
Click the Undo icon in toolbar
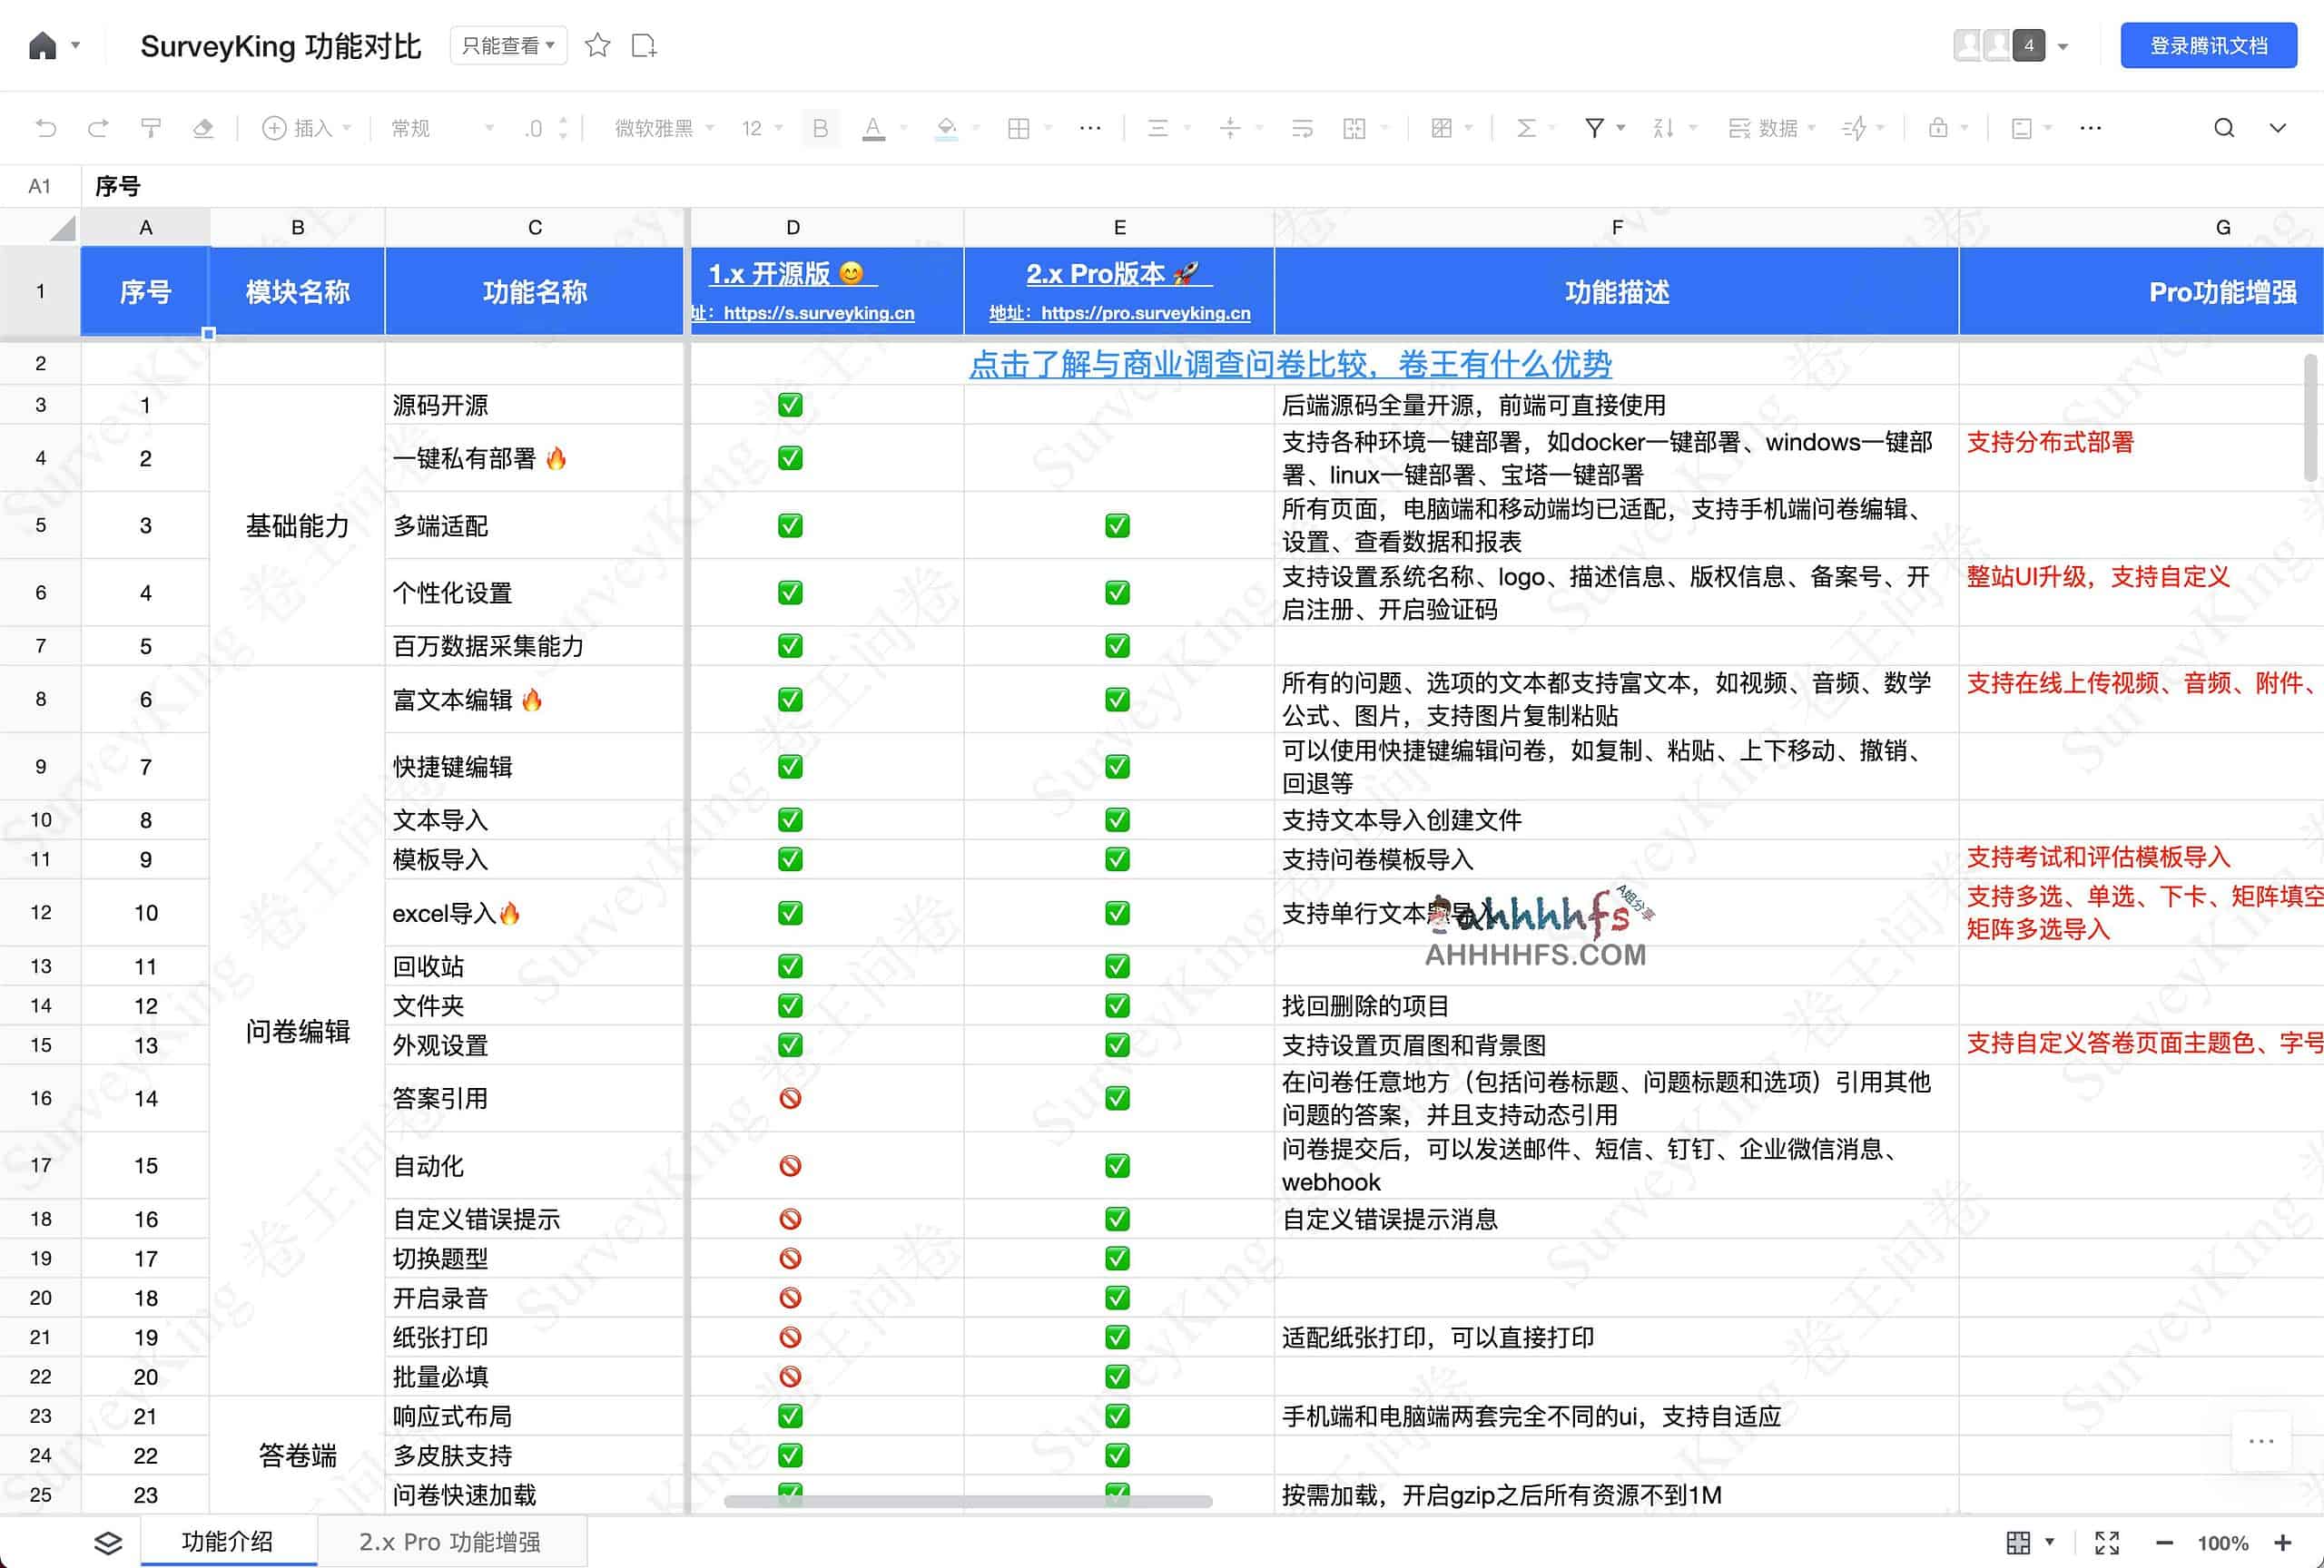46,128
